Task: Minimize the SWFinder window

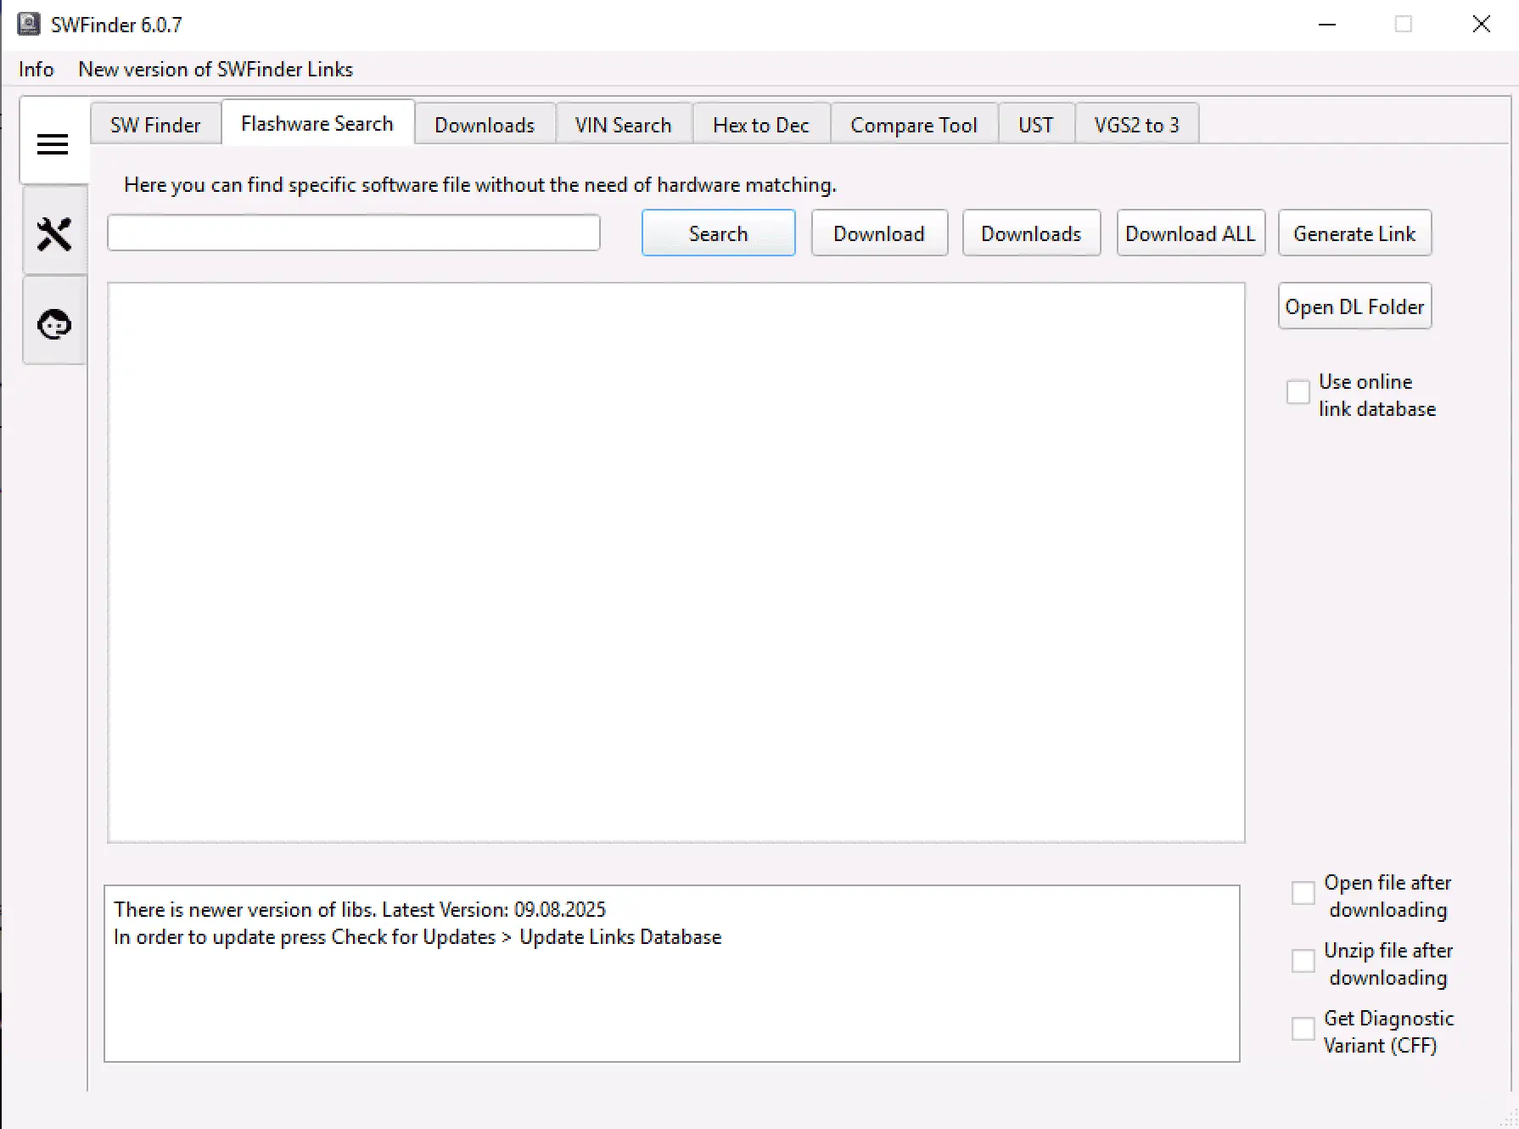Action: click(x=1328, y=25)
